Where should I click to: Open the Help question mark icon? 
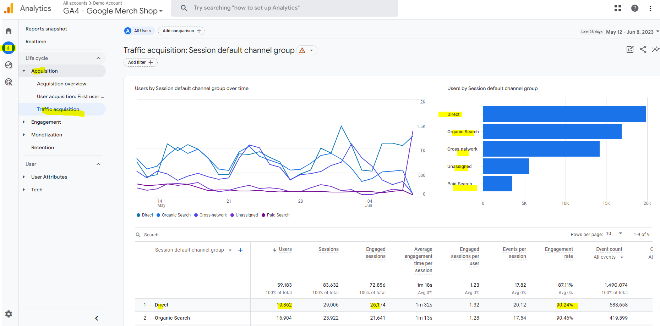pyautogui.click(x=635, y=8)
